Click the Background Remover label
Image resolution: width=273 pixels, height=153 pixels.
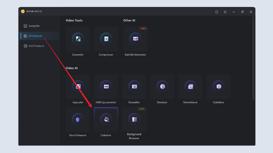pyautogui.click(x=134, y=136)
